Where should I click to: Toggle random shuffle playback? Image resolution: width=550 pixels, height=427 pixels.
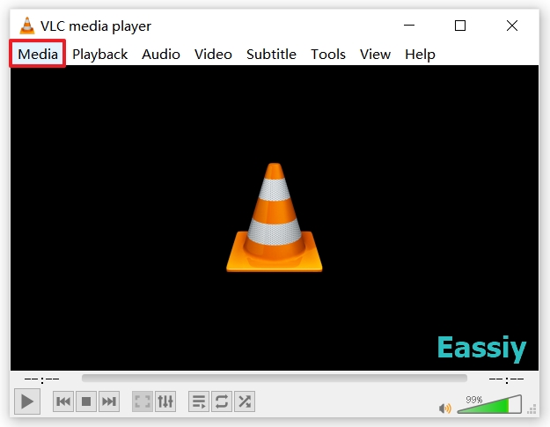click(245, 401)
